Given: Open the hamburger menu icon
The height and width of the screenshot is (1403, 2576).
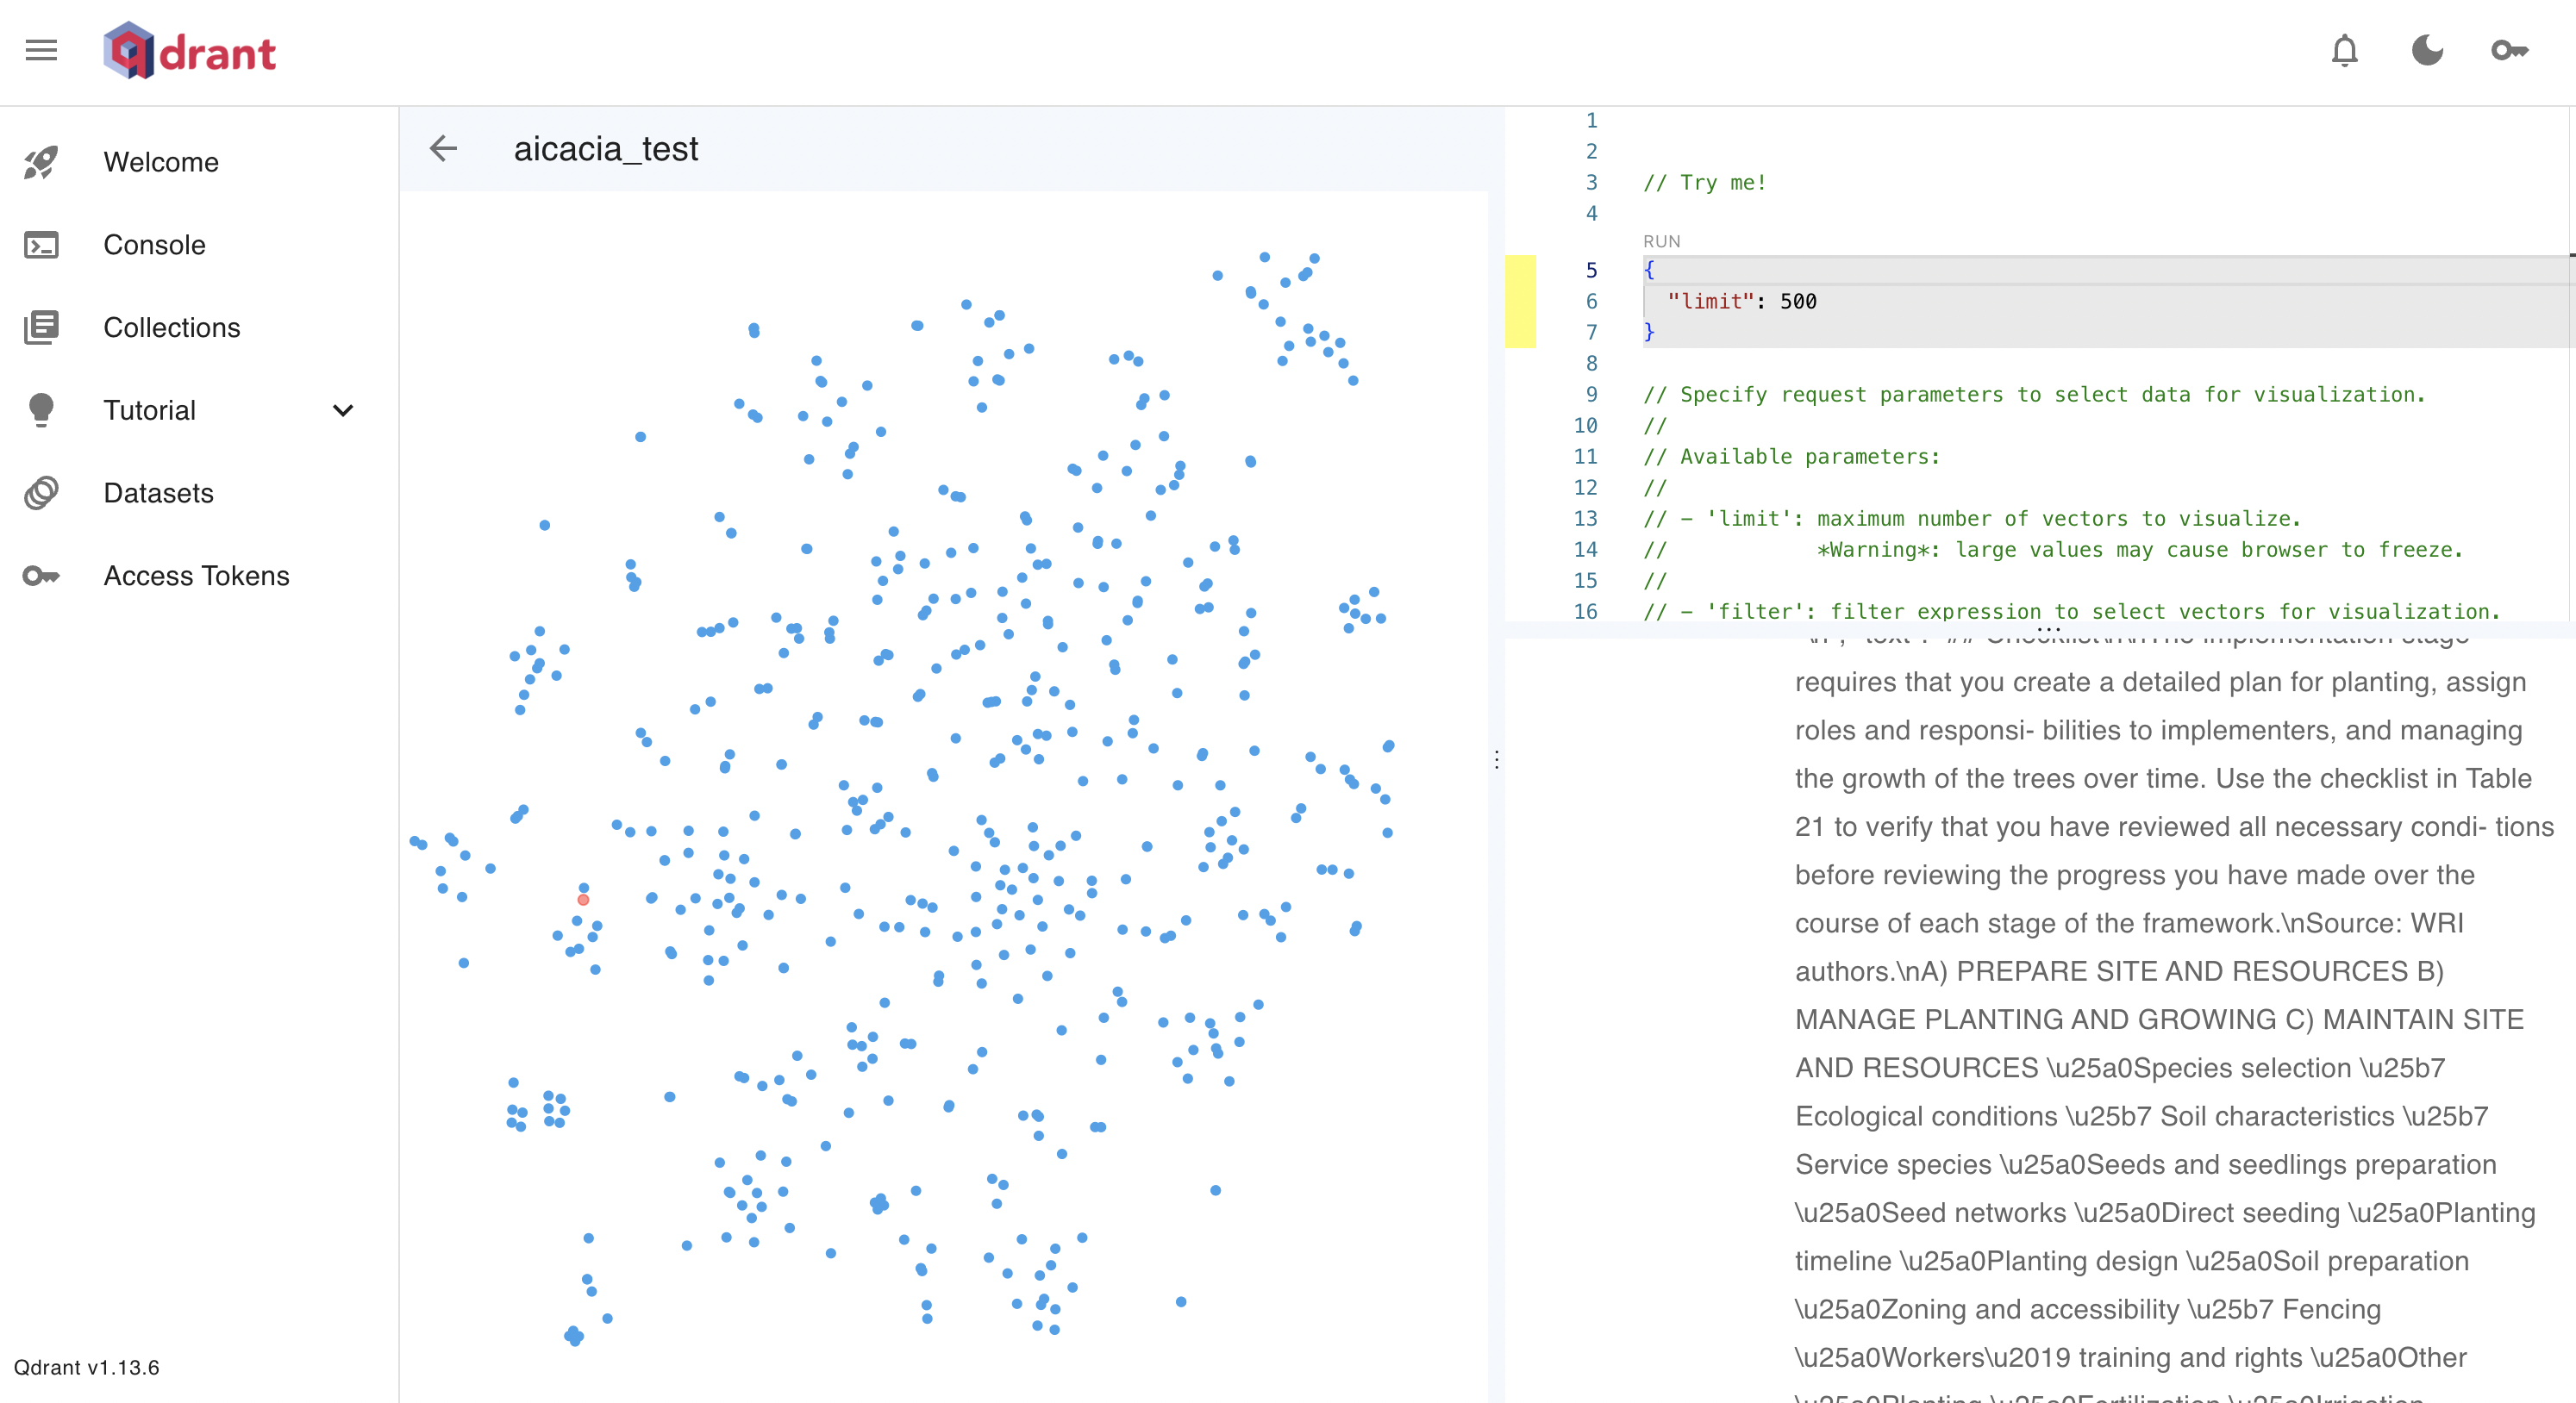Looking at the screenshot, I should pyautogui.click(x=41, y=50).
